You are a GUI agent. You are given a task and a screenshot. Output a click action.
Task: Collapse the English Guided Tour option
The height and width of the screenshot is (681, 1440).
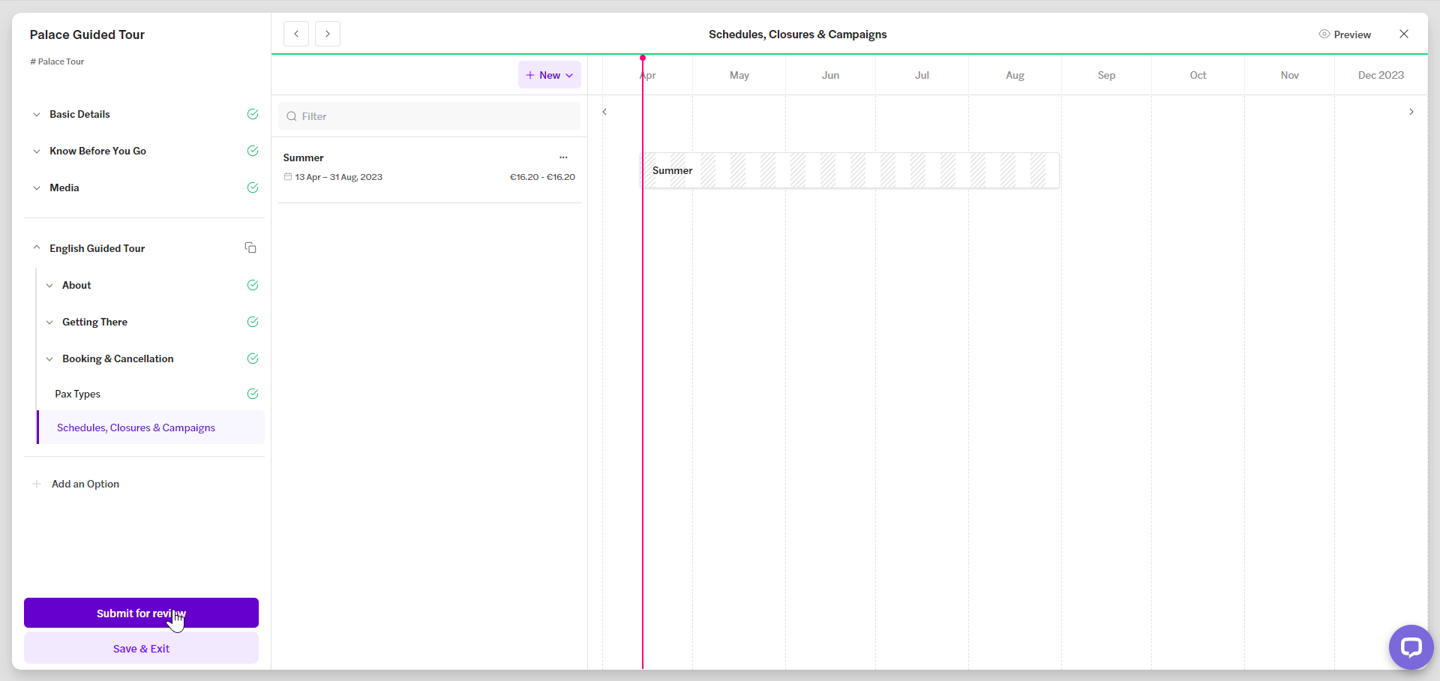37,247
